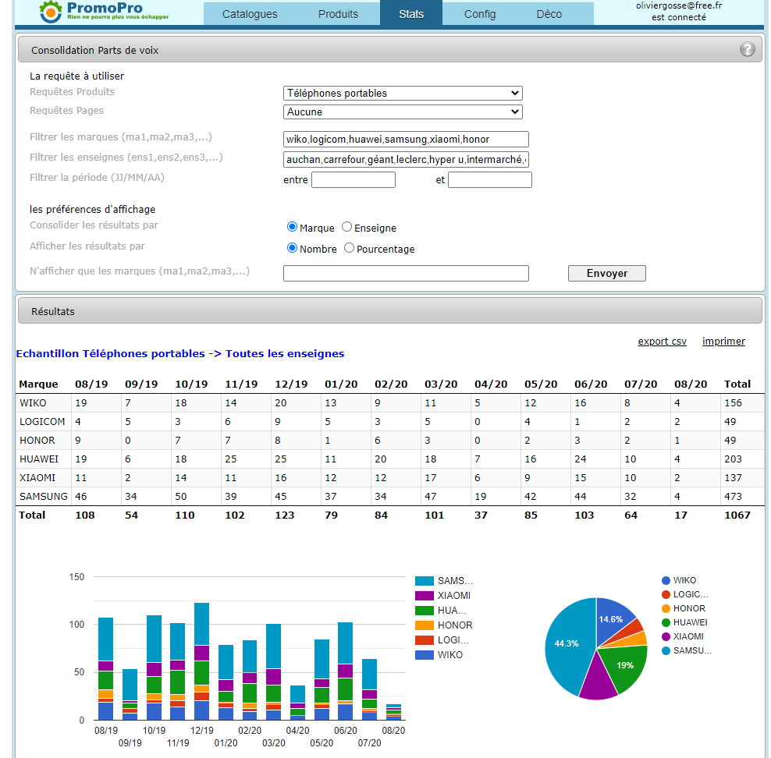Open the Requêtes Produits dropdown
This screenshot has height=758, width=771.
coord(403,93)
